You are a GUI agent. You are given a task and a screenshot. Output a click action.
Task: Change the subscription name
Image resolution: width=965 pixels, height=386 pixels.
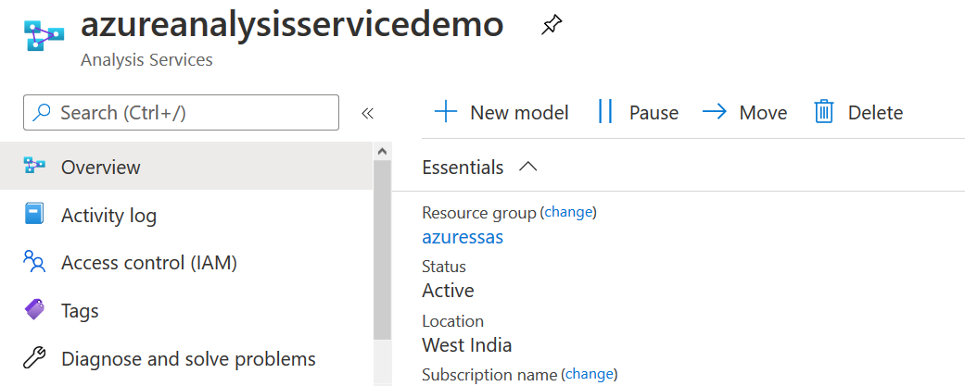click(x=589, y=374)
